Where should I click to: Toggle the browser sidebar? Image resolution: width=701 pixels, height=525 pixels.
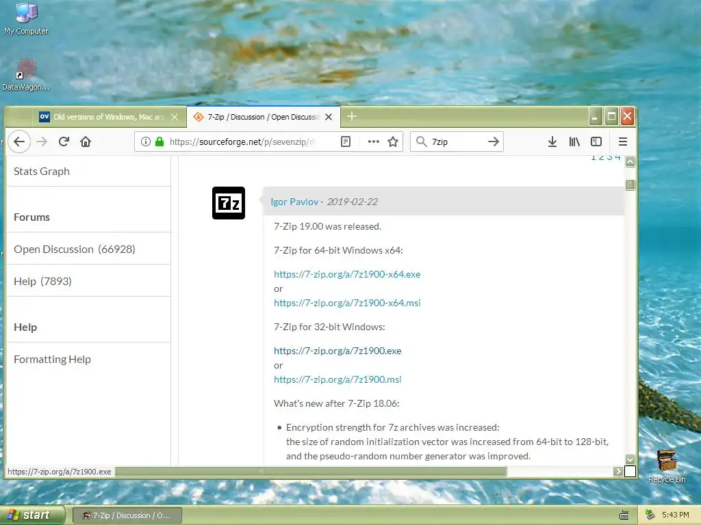pyautogui.click(x=596, y=142)
